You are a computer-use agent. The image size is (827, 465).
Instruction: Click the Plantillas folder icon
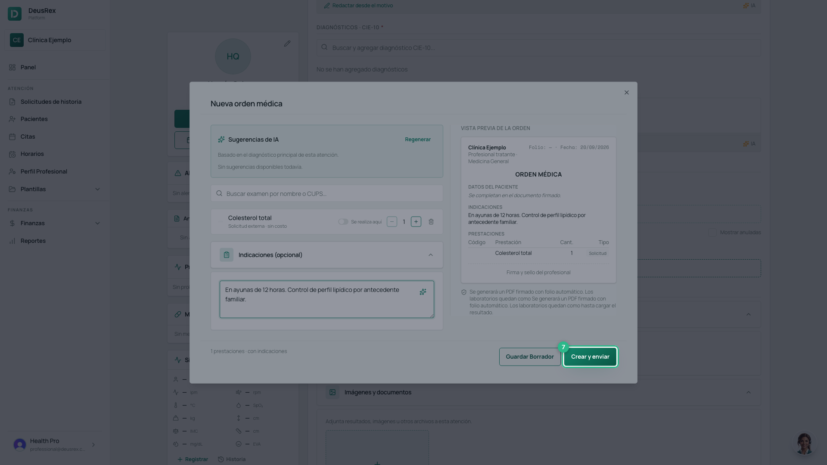point(12,189)
